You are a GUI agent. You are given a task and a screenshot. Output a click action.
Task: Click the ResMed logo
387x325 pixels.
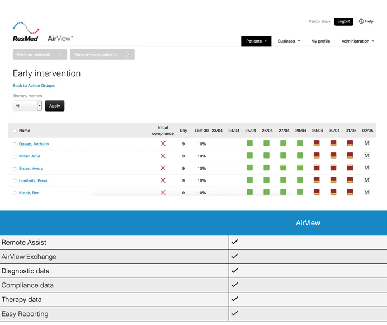coord(26,32)
